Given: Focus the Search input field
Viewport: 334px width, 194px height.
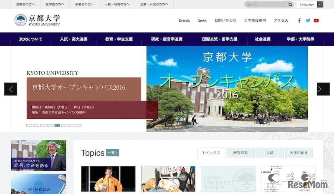Looking at the screenshot, I should pyautogui.click(x=266, y=5).
